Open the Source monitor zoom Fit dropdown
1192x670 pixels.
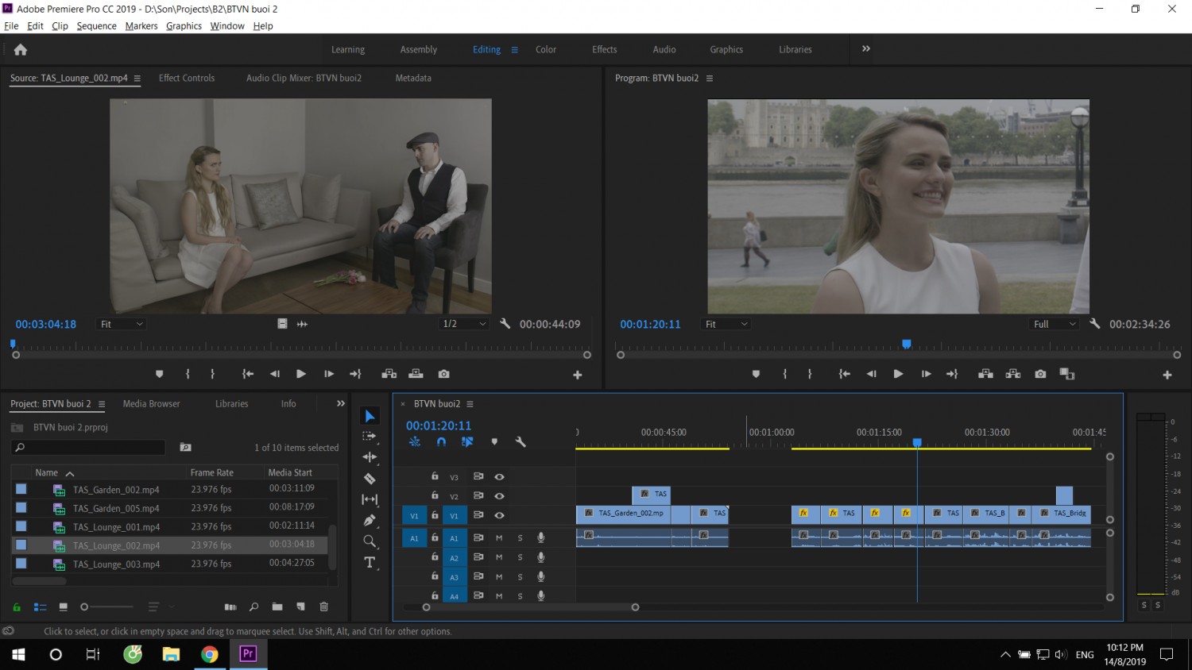pyautogui.click(x=122, y=324)
